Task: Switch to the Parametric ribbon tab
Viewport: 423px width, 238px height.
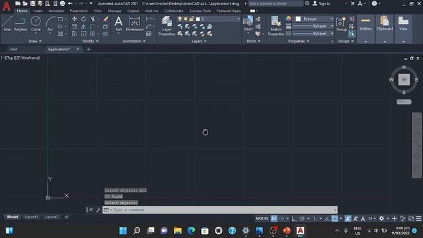Action: 79,11
